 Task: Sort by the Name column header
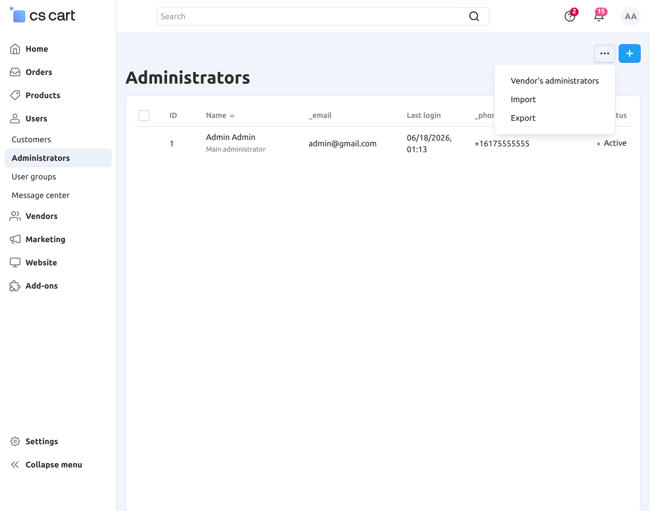click(x=220, y=116)
